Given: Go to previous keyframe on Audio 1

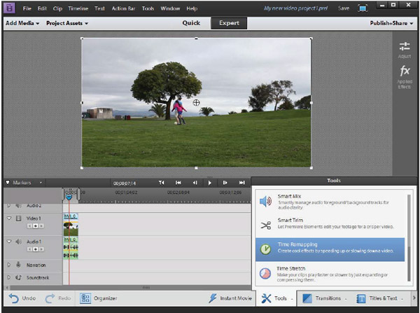Looking at the screenshot, I should coord(29,249).
